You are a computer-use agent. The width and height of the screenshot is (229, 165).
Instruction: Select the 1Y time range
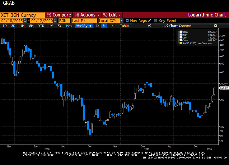pos(51,26)
